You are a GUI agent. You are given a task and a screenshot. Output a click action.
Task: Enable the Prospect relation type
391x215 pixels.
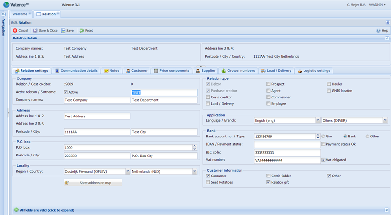(x=268, y=84)
